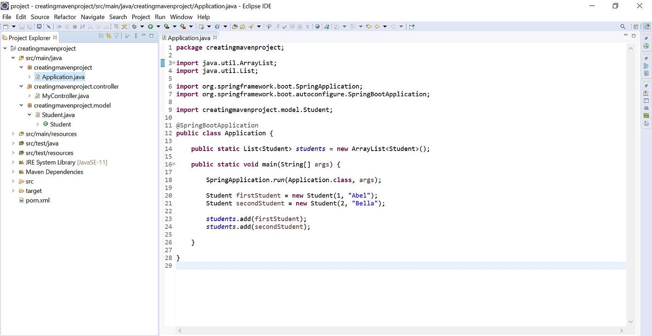Collapse All in Project Explorer

click(x=101, y=36)
